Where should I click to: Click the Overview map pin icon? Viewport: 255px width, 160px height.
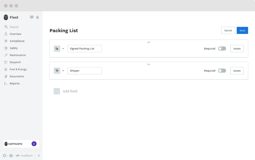(6, 34)
